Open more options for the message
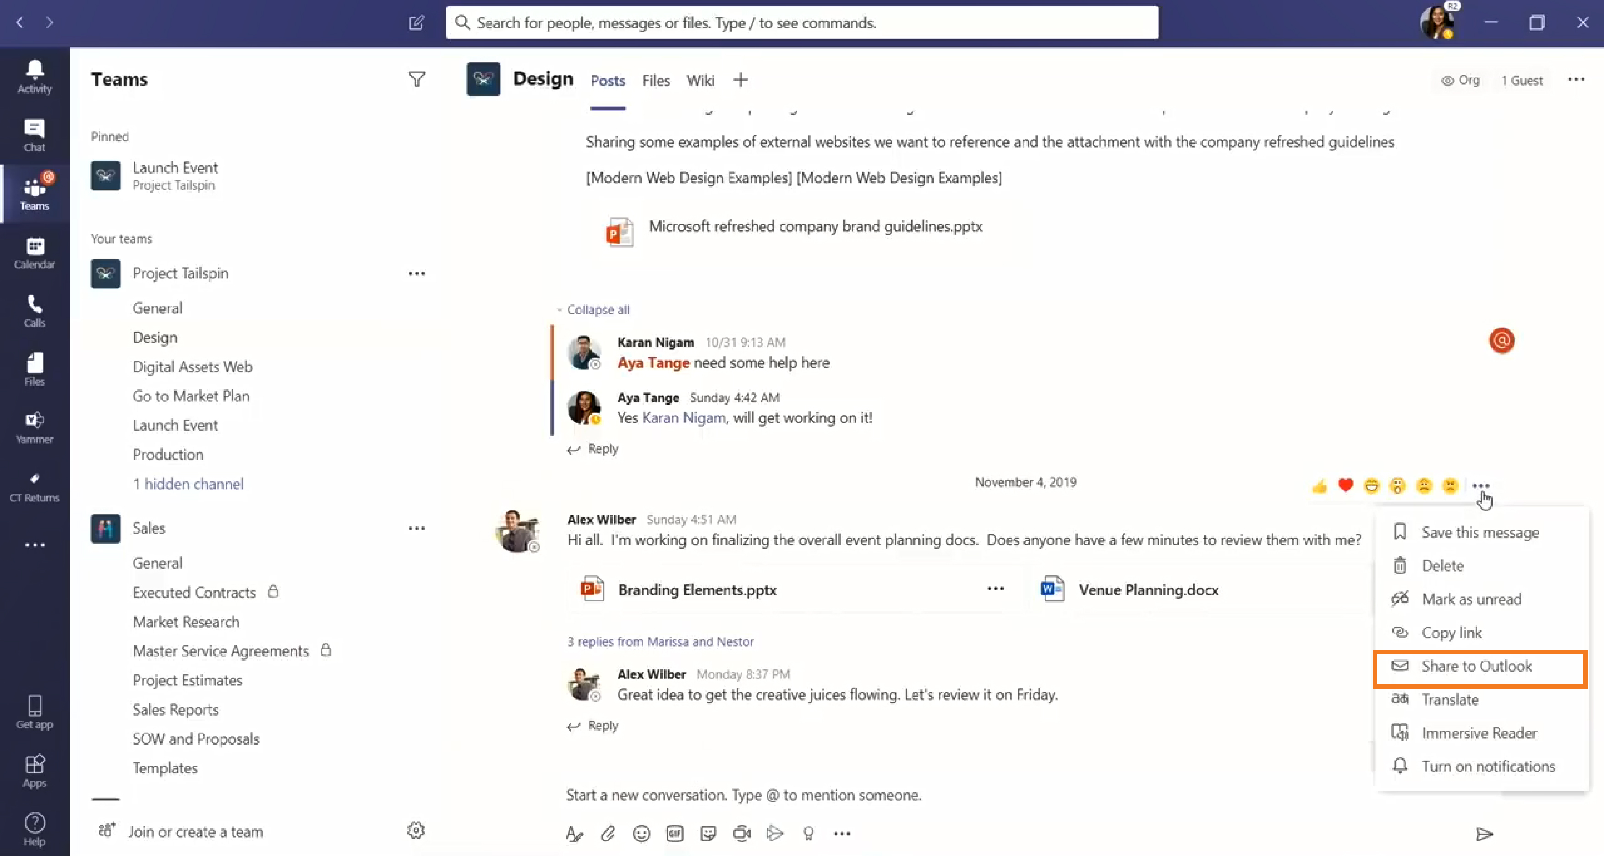Screen dimensions: 1604x856 point(1481,485)
